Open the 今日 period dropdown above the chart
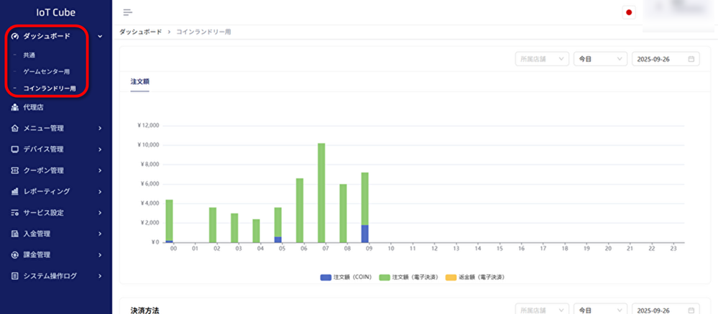Image resolution: width=718 pixels, height=314 pixels. point(599,59)
